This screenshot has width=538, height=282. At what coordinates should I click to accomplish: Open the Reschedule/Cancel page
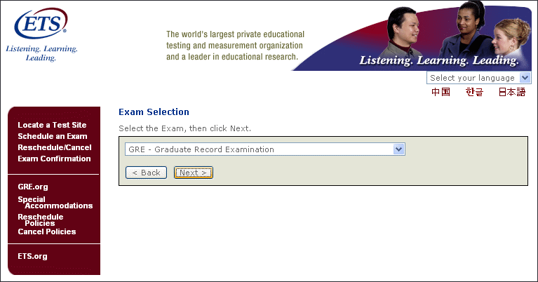55,147
